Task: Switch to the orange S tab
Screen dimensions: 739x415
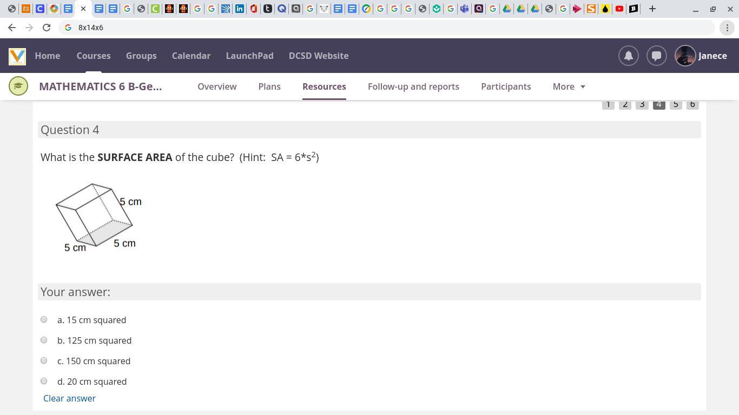Action: pyautogui.click(x=591, y=9)
